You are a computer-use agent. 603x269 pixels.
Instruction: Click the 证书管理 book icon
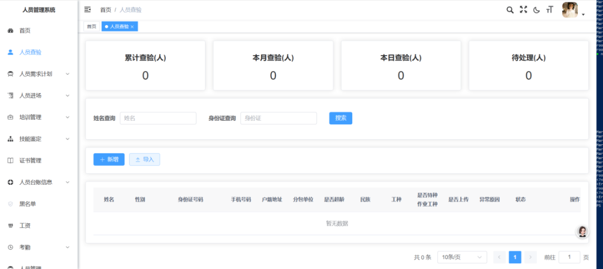[x=11, y=161]
